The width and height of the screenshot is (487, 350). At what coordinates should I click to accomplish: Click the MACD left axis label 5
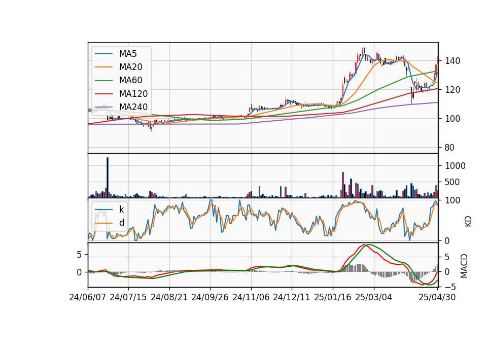click(79, 255)
